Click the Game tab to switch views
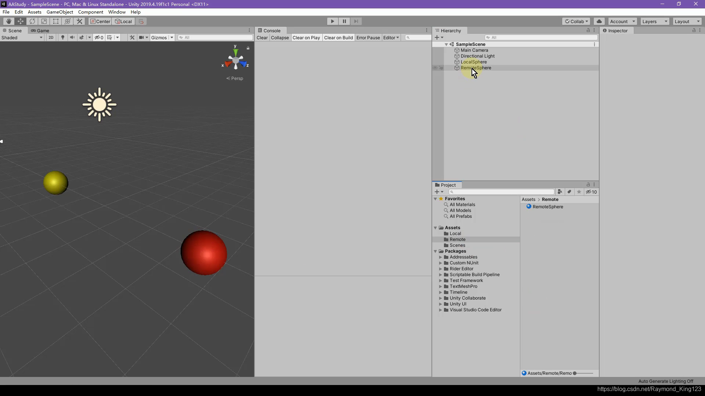Viewport: 705px width, 396px height. pyautogui.click(x=42, y=30)
